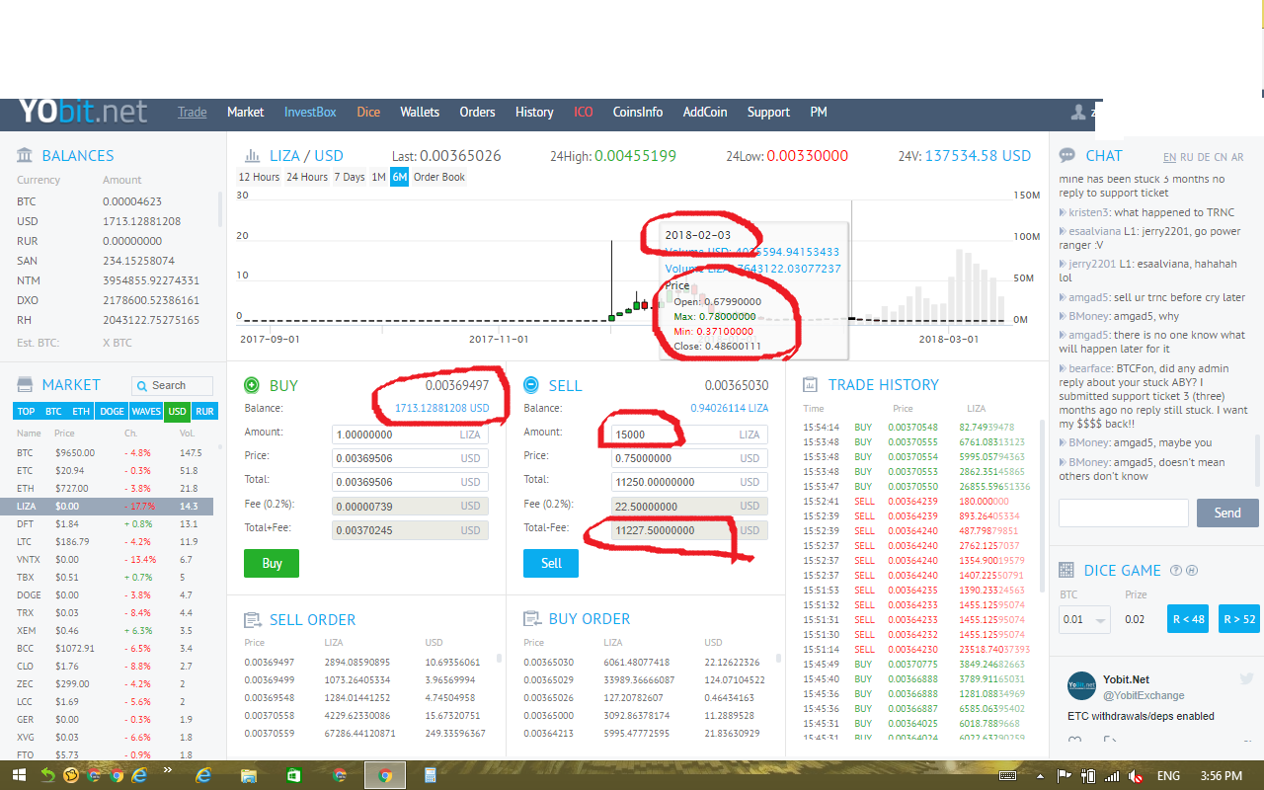Switch chat language to RU
The image size is (1264, 790).
[1187, 158]
